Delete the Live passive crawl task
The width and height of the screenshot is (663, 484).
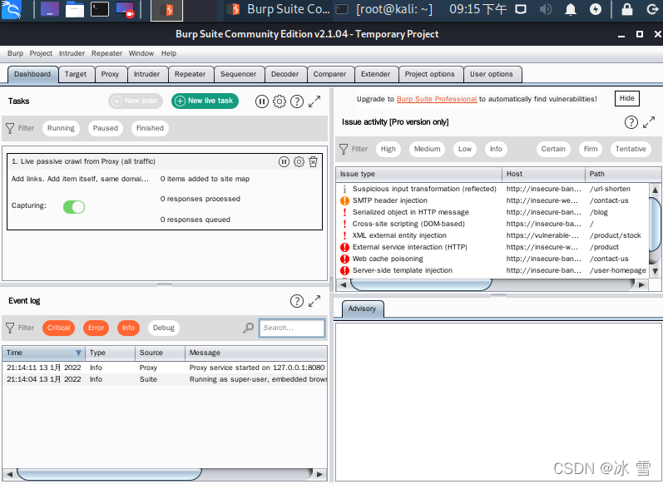[x=313, y=162]
